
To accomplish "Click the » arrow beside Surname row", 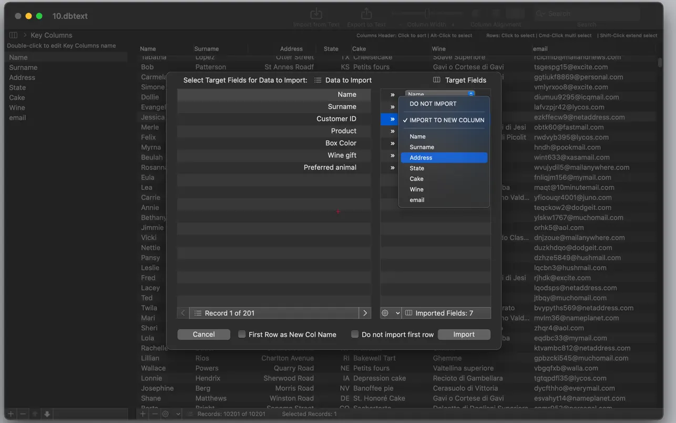I will (x=392, y=107).
